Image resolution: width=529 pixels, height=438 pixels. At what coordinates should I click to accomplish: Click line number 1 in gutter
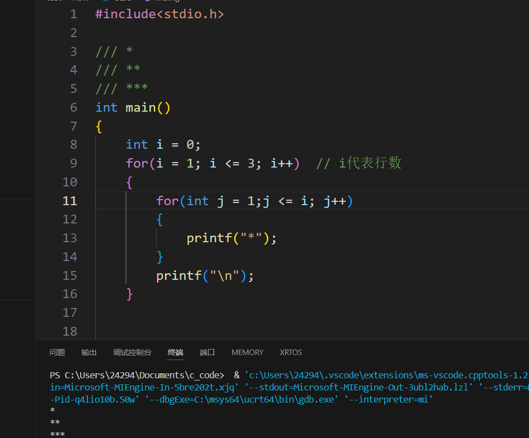tap(74, 14)
